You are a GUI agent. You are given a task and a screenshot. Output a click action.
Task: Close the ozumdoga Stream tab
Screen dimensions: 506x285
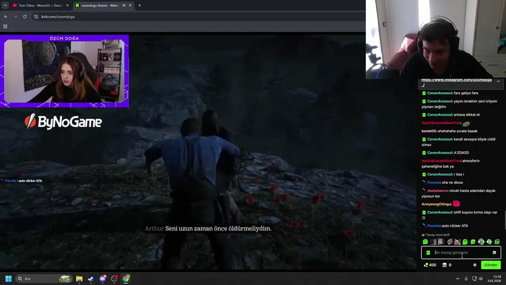130,6
